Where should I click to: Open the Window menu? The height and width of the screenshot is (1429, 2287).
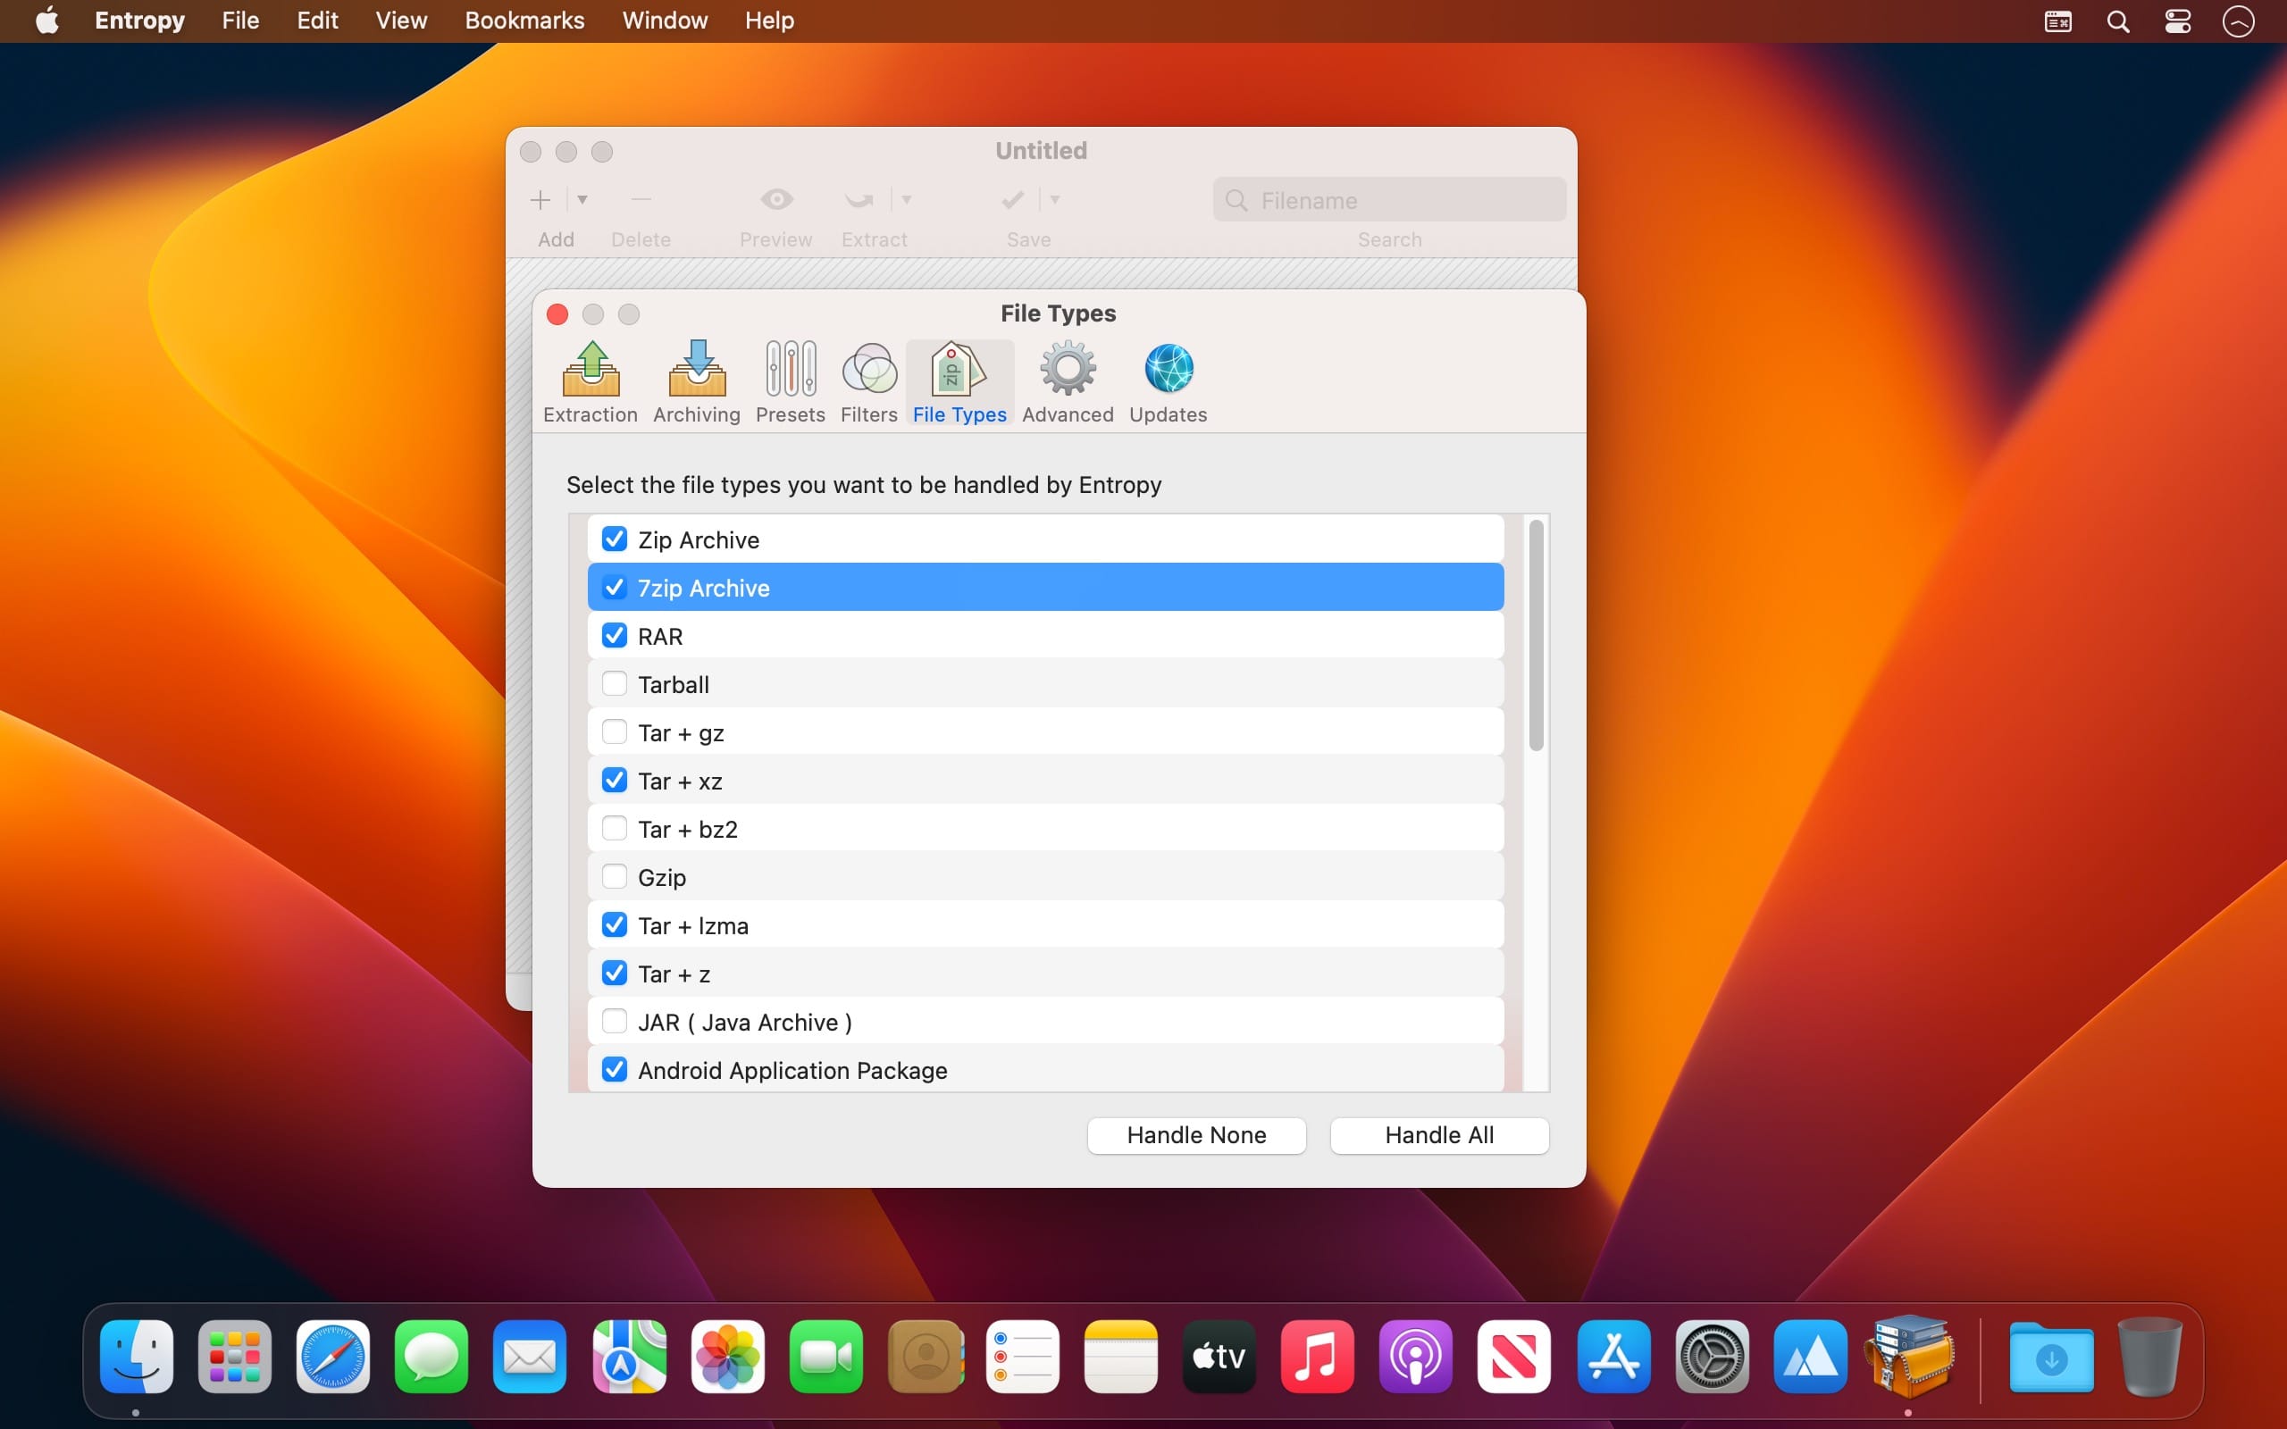pyautogui.click(x=666, y=21)
